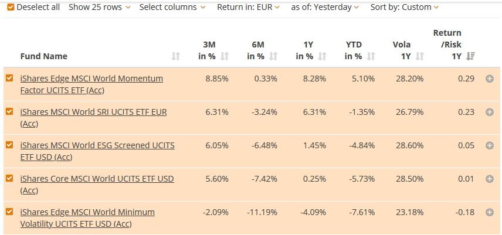Open the Show 25 rows dropdown
The image size is (502, 235).
(99, 7)
